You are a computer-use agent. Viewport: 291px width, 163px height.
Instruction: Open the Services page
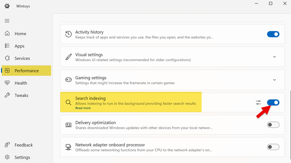click(22, 58)
